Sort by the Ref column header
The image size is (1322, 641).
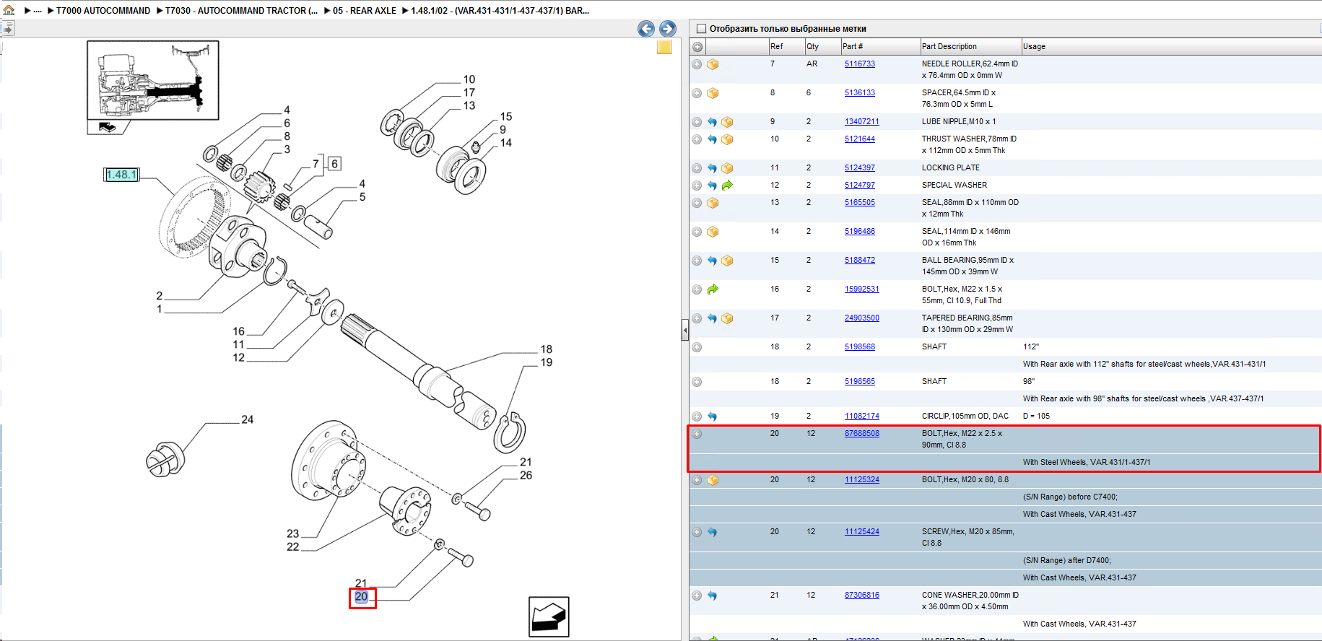787,47
